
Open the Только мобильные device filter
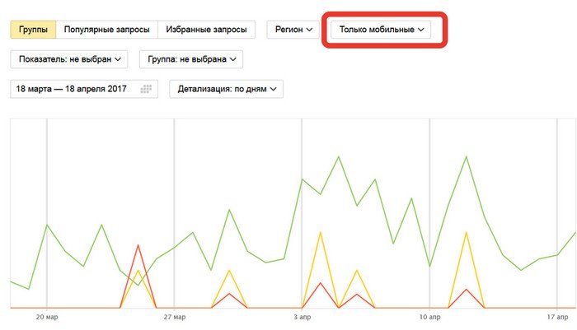point(381,30)
